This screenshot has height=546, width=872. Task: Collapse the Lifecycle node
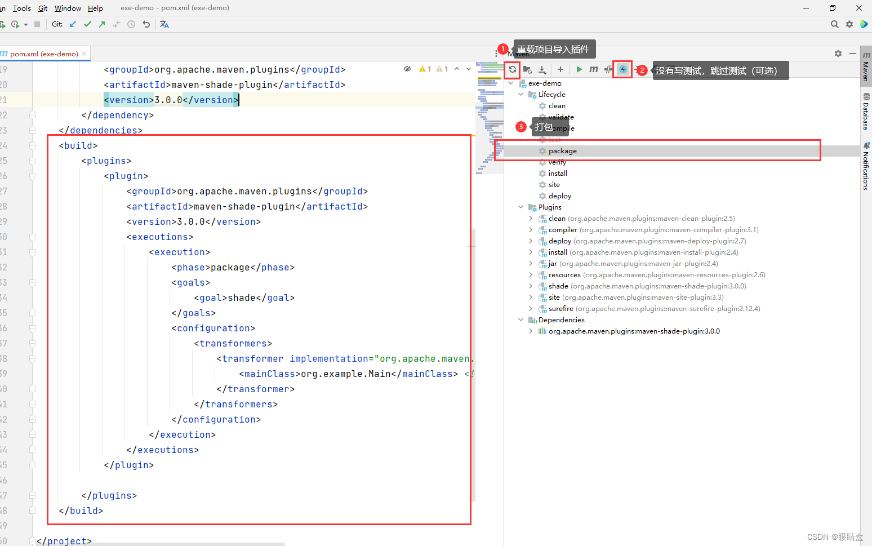click(x=521, y=94)
